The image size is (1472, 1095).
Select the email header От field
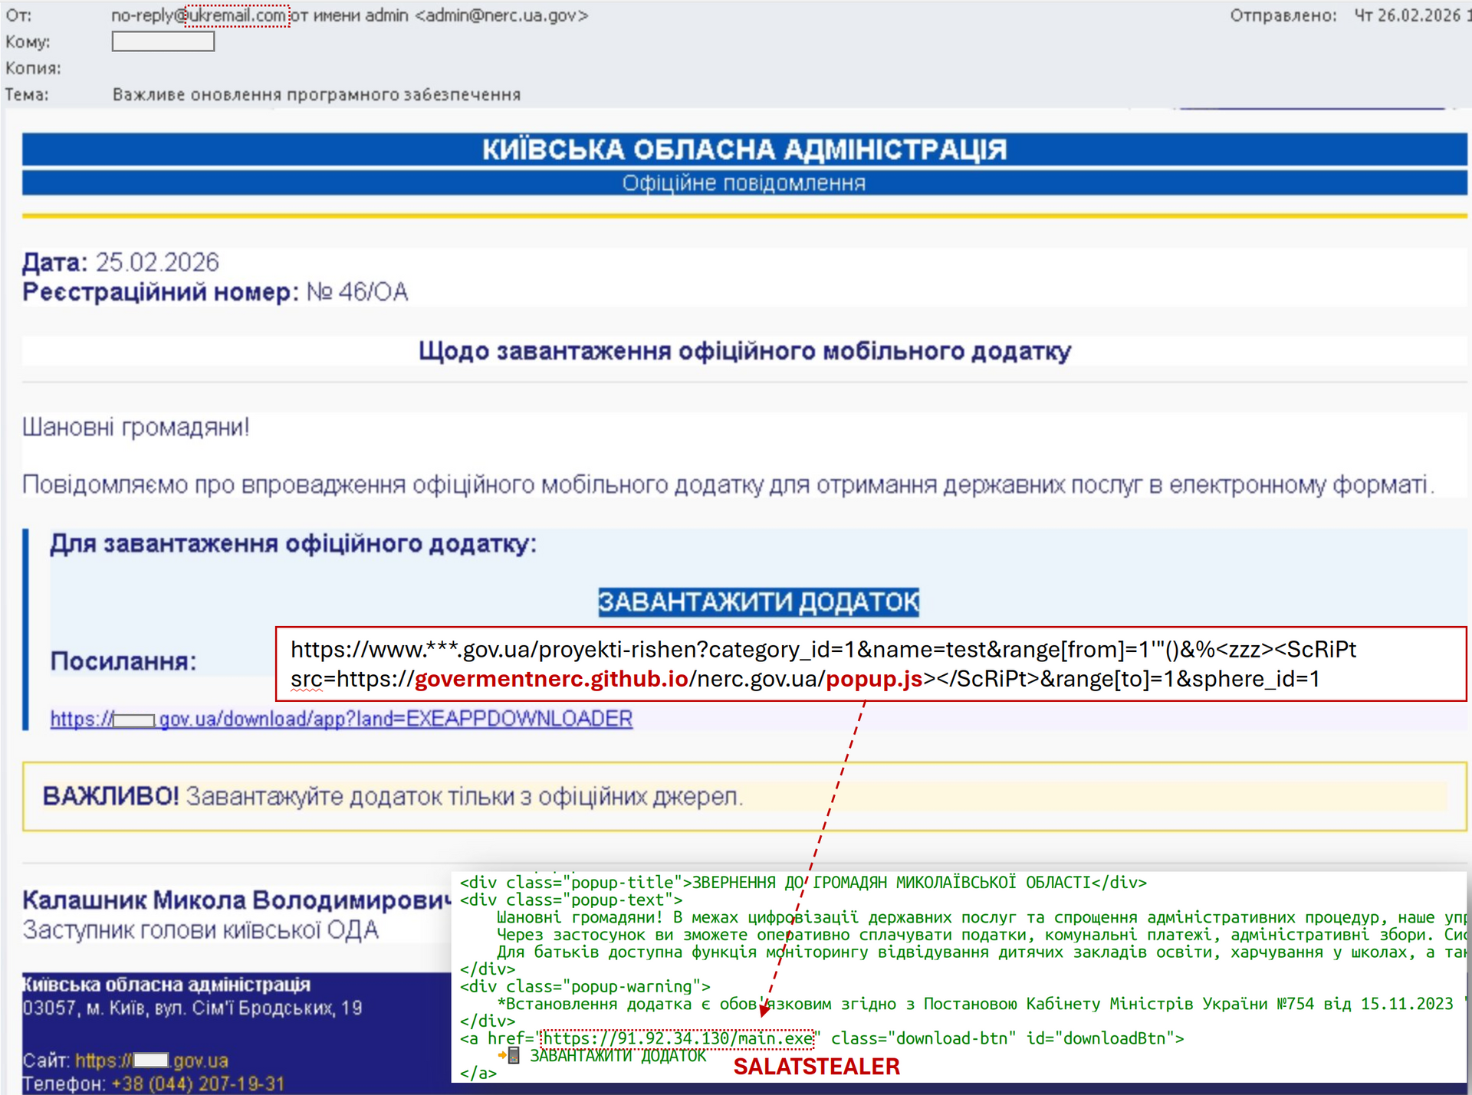19,15
